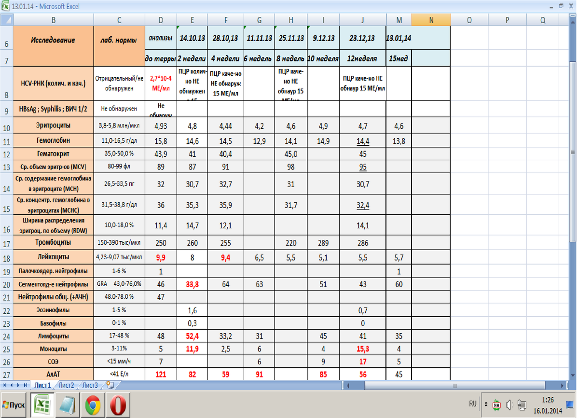Select red АлАТ value 121
The height and width of the screenshot is (418, 577).
coord(161,374)
